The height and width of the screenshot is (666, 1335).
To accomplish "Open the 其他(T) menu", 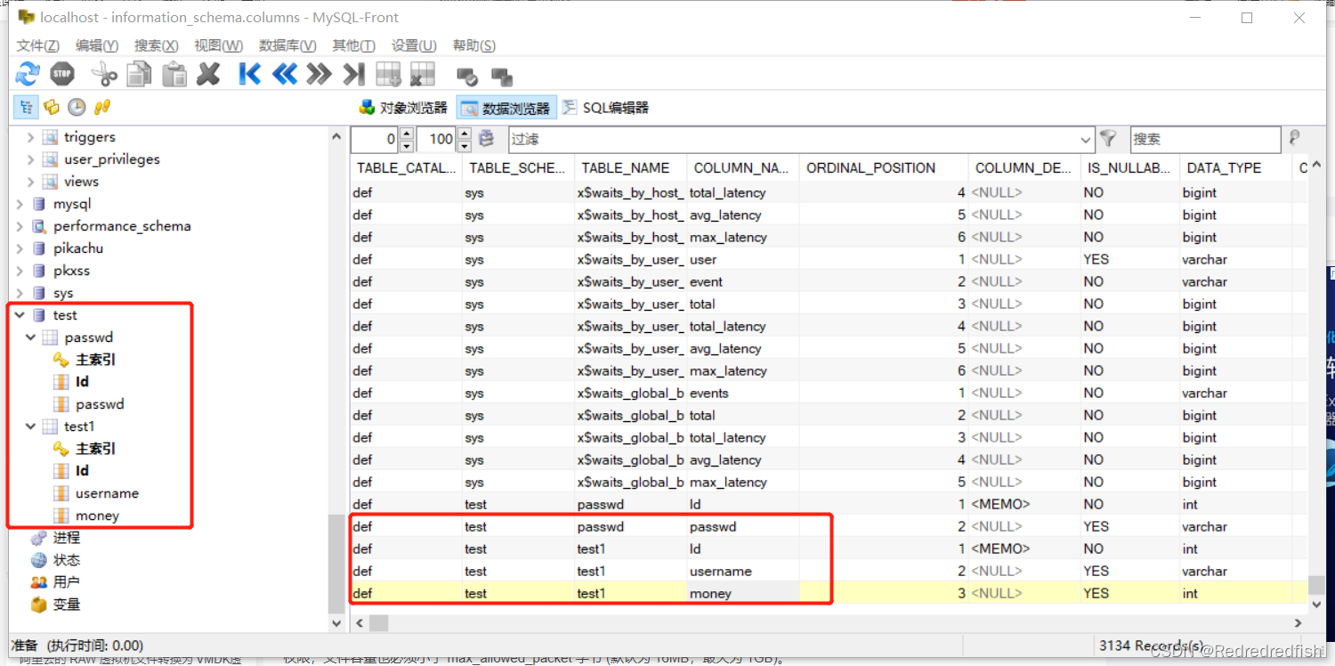I will [353, 45].
